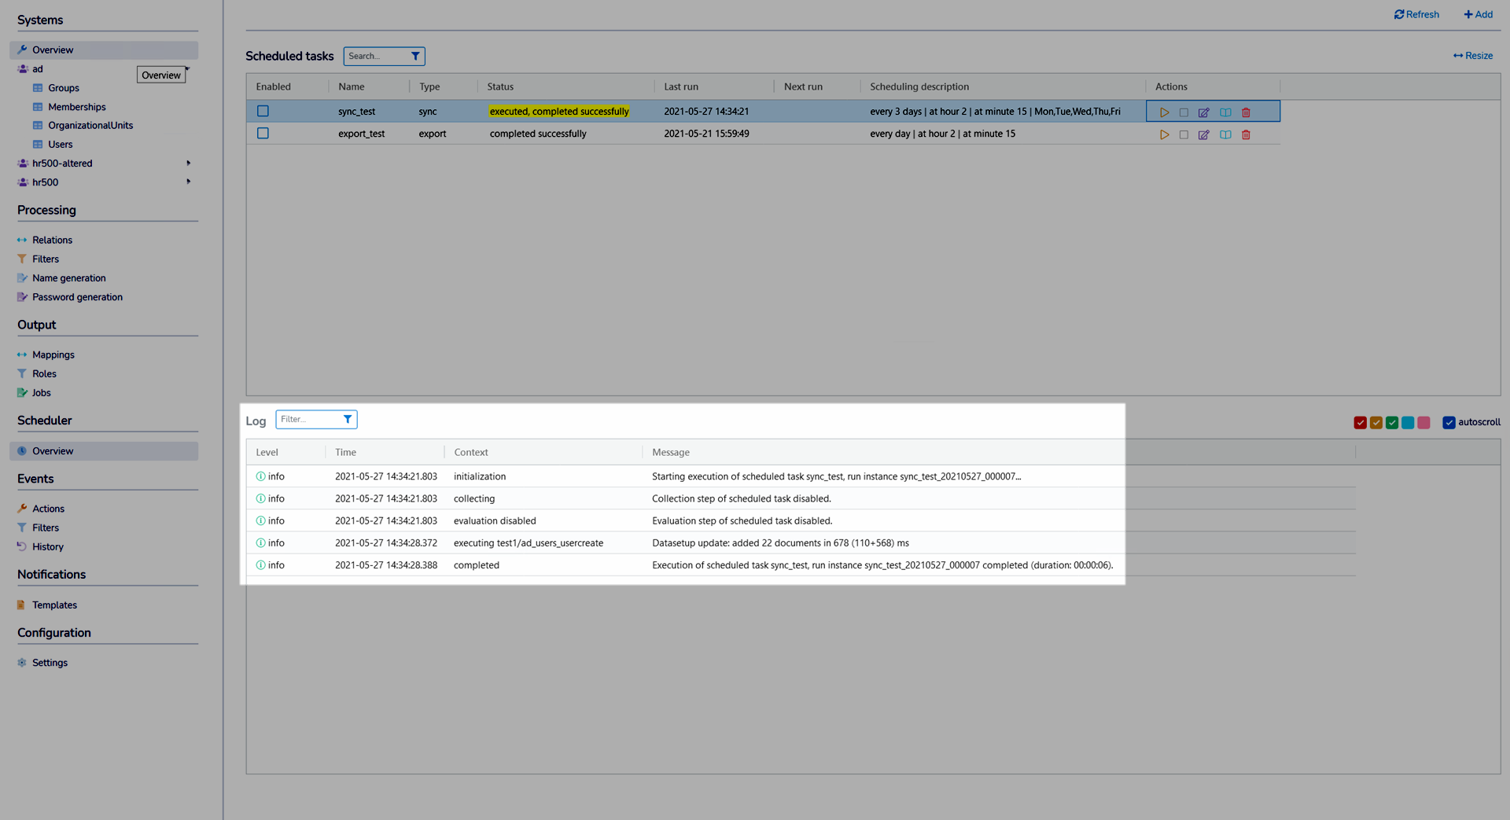Run the sync_test scheduled task
The height and width of the screenshot is (820, 1510).
[x=1164, y=112]
